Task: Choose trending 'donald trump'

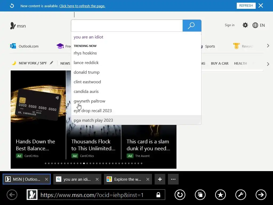Action: click(136, 72)
